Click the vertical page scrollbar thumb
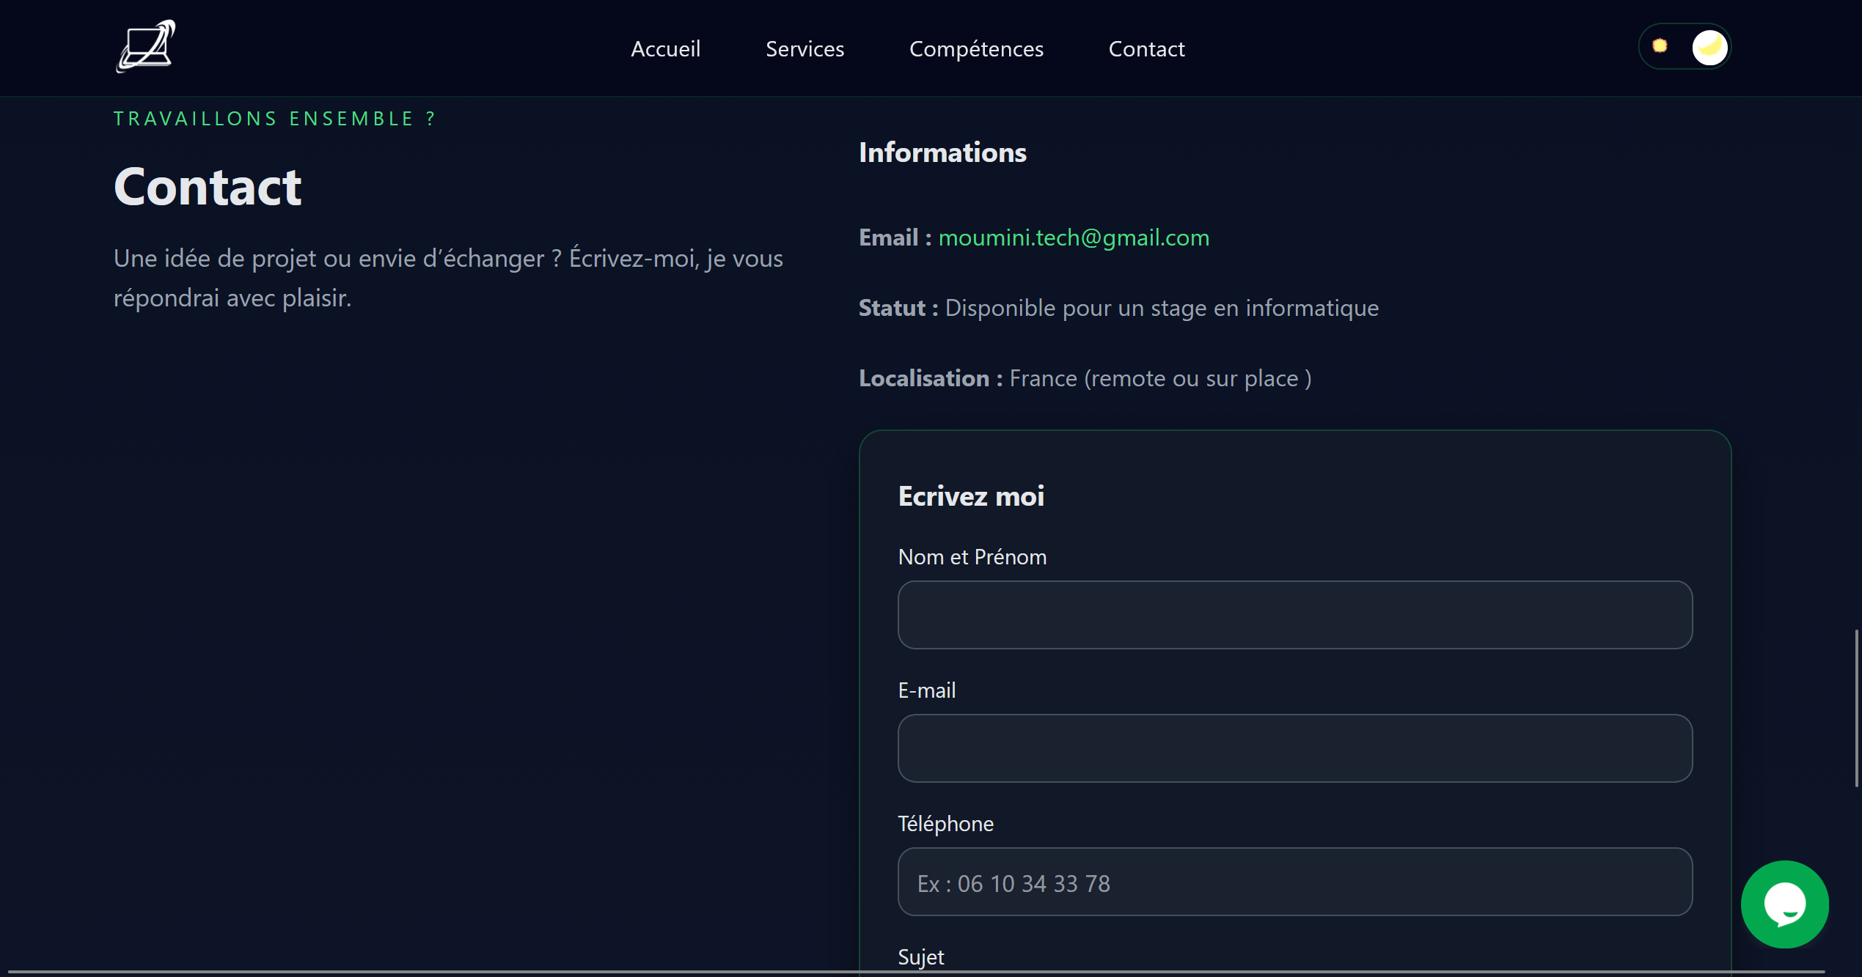The height and width of the screenshot is (977, 1862). click(x=1857, y=707)
